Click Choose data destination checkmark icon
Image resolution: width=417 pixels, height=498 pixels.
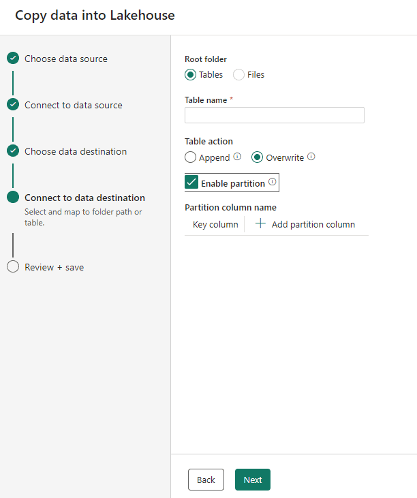pyautogui.click(x=13, y=151)
